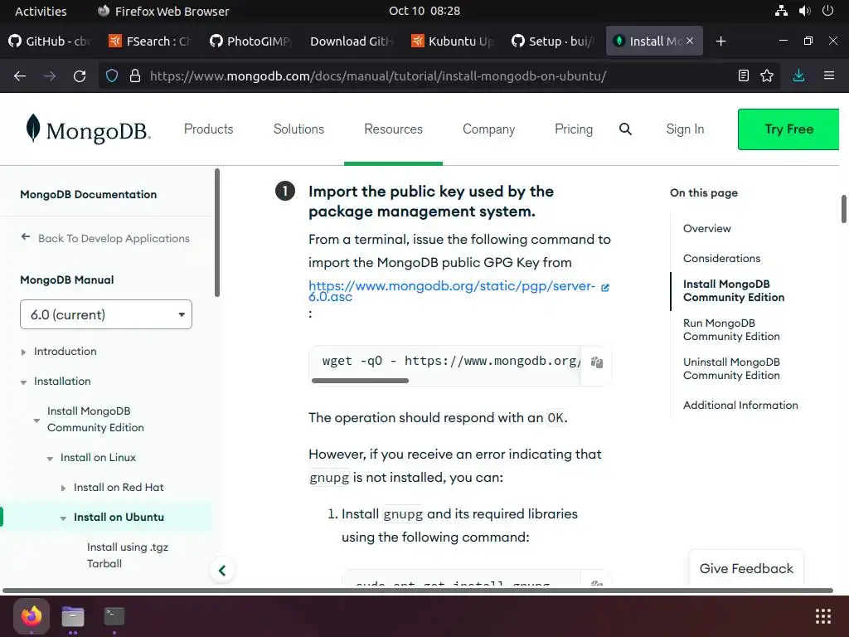Screen dimensions: 849x637
Task: Click the Give Feedback button
Action: pos(746,568)
